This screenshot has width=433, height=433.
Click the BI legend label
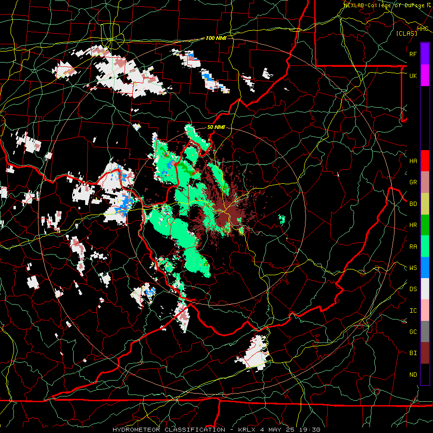(x=413, y=353)
